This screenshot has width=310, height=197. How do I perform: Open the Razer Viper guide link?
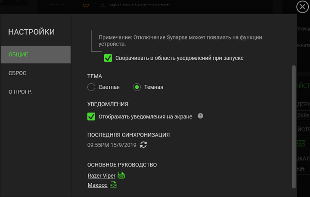click(x=102, y=176)
